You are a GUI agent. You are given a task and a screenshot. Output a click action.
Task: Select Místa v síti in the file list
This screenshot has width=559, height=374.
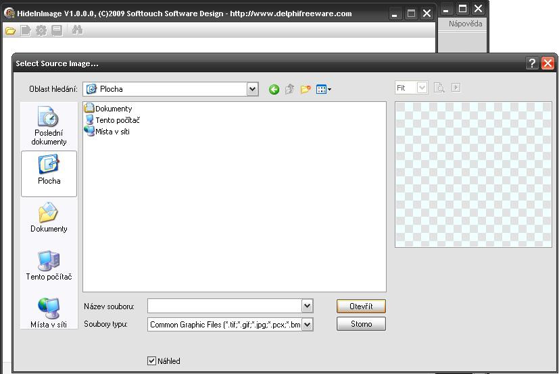(x=107, y=132)
